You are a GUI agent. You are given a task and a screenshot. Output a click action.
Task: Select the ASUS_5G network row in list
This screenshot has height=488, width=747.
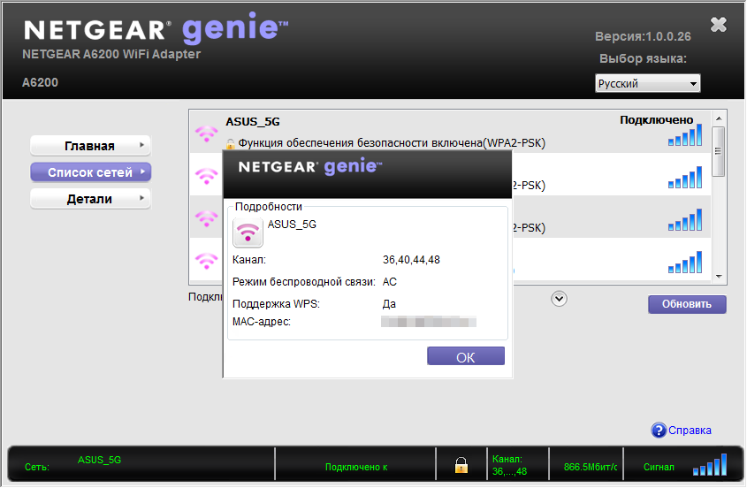[x=450, y=132]
